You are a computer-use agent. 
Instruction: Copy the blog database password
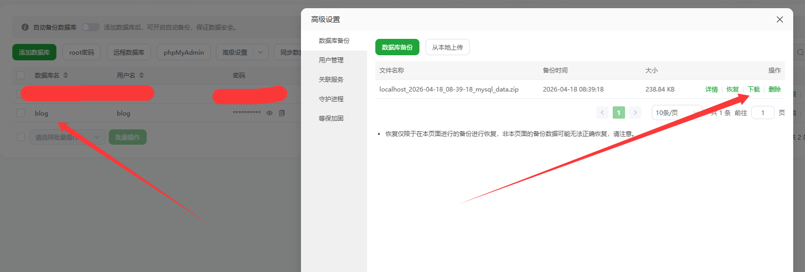[x=281, y=113]
